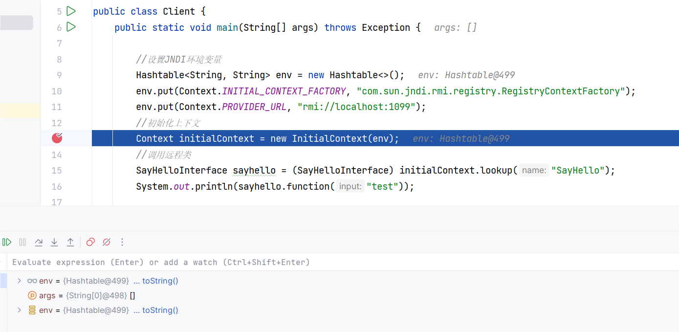679x332 pixels.
Task: Click the "name:" parameter hint in lookup call
Action: tap(534, 170)
